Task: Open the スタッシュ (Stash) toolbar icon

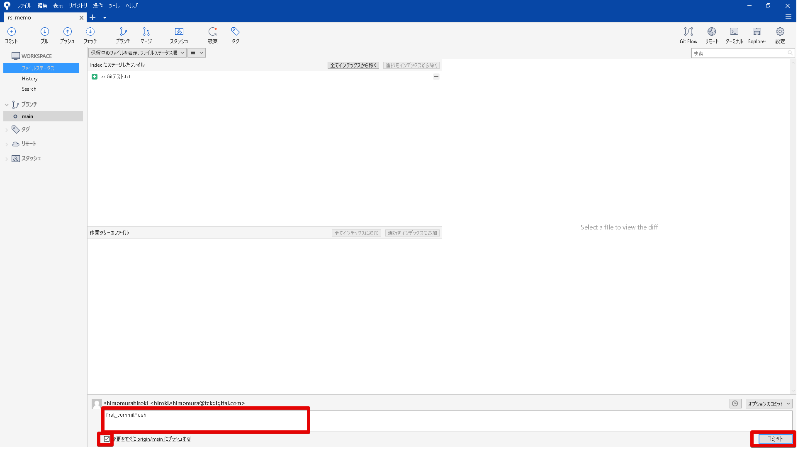Action: click(179, 35)
